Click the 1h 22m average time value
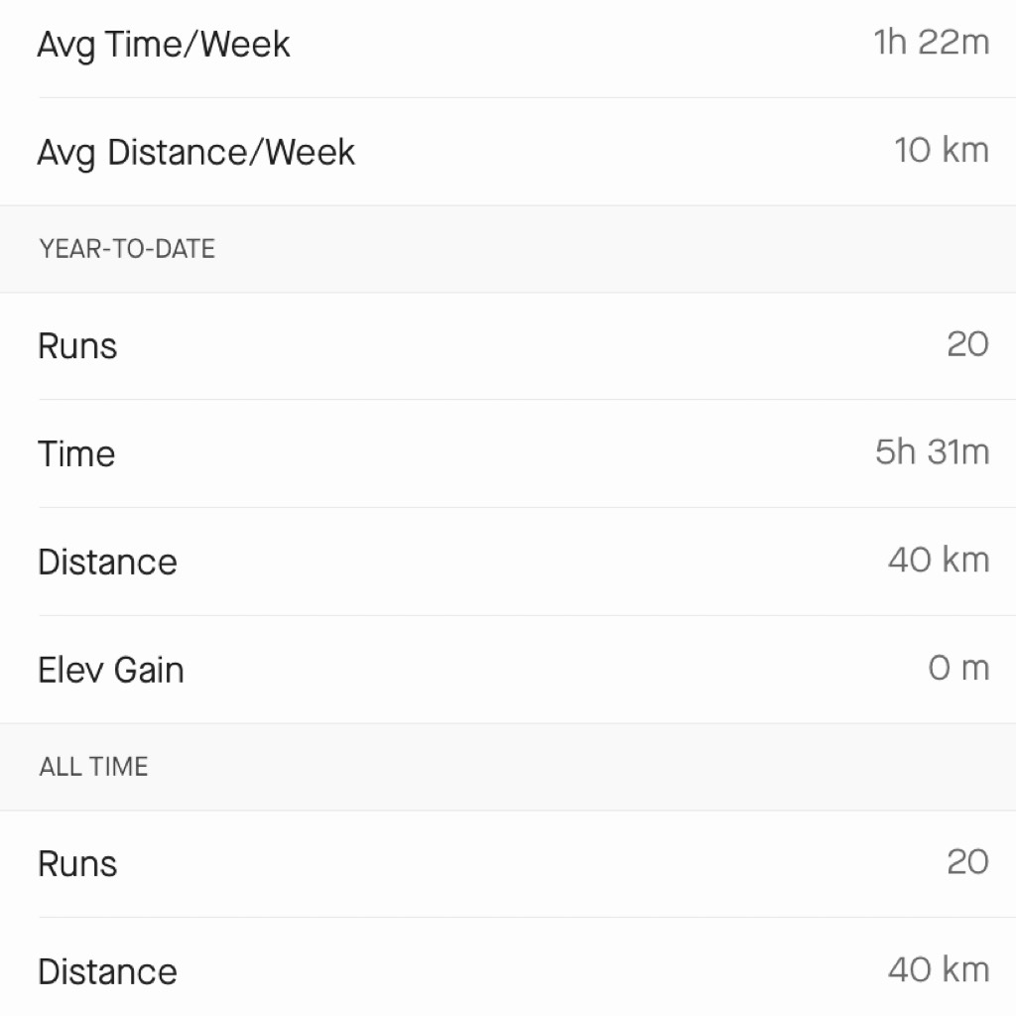Image resolution: width=1016 pixels, height=1016 pixels. [x=931, y=43]
